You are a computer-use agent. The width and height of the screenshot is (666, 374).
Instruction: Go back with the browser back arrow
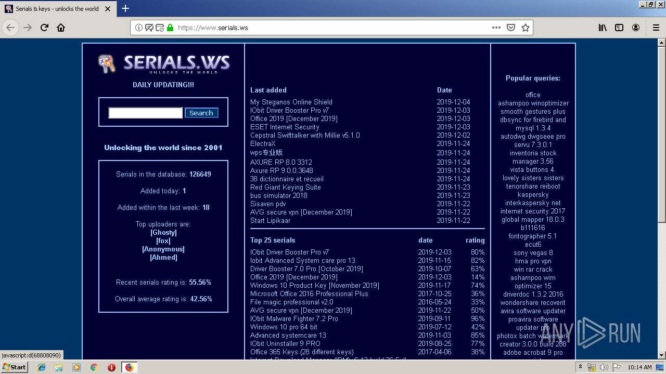[x=10, y=28]
